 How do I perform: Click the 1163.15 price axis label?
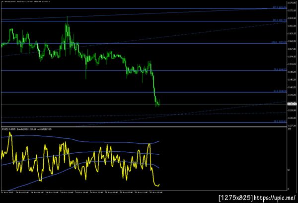(292, 33)
